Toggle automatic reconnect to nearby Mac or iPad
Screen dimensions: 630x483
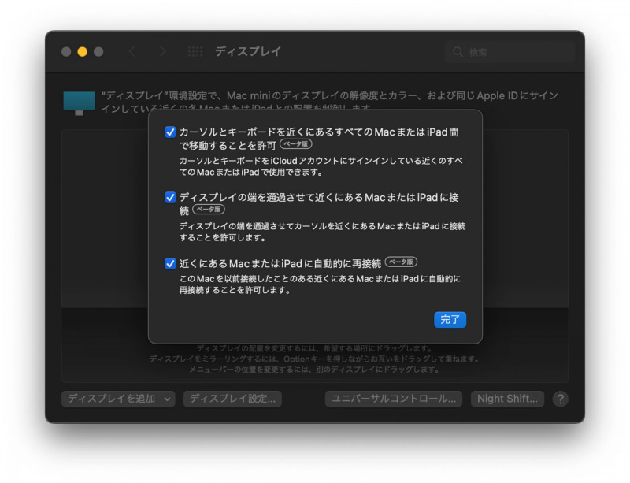click(171, 262)
